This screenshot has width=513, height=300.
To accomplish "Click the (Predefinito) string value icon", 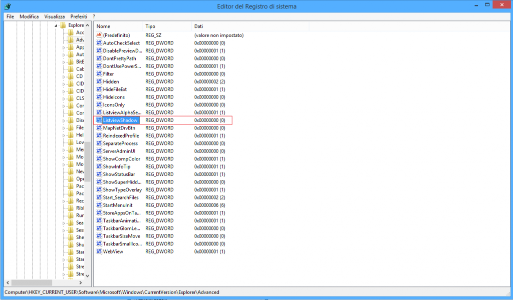I will tap(99, 35).
